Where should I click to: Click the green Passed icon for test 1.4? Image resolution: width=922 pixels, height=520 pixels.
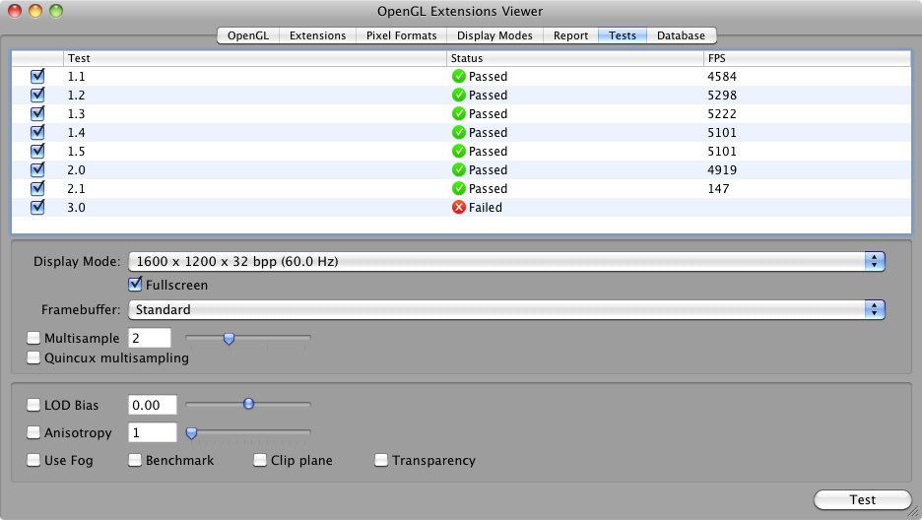pos(459,132)
